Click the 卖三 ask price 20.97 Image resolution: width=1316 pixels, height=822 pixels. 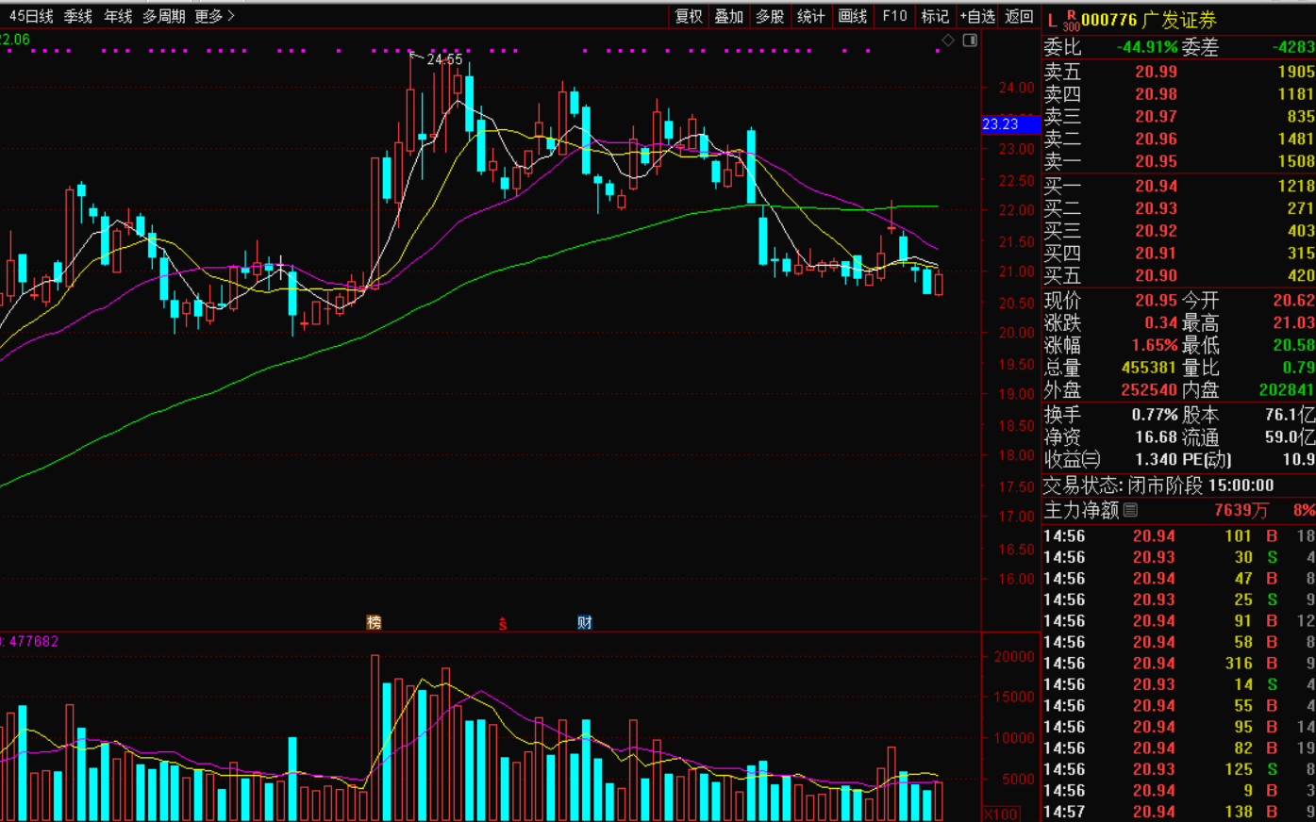point(1156,117)
